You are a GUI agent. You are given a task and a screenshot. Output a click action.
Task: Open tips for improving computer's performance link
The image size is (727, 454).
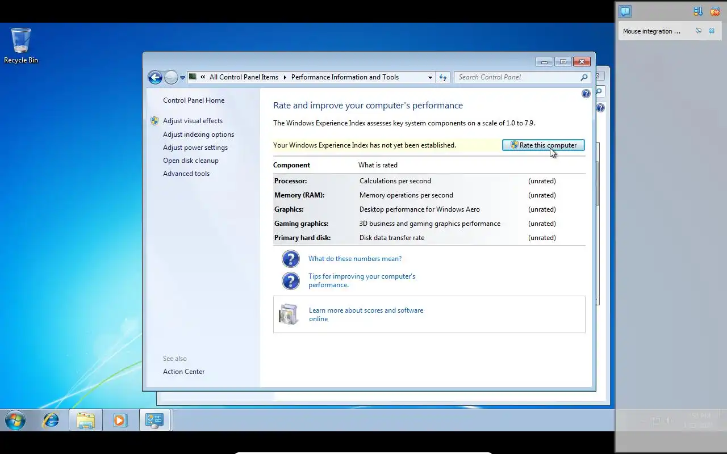(362, 280)
